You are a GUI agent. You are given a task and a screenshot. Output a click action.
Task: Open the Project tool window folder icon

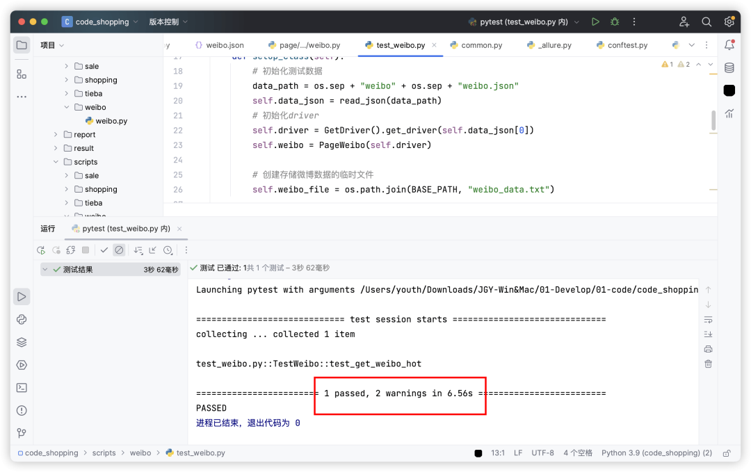click(22, 45)
